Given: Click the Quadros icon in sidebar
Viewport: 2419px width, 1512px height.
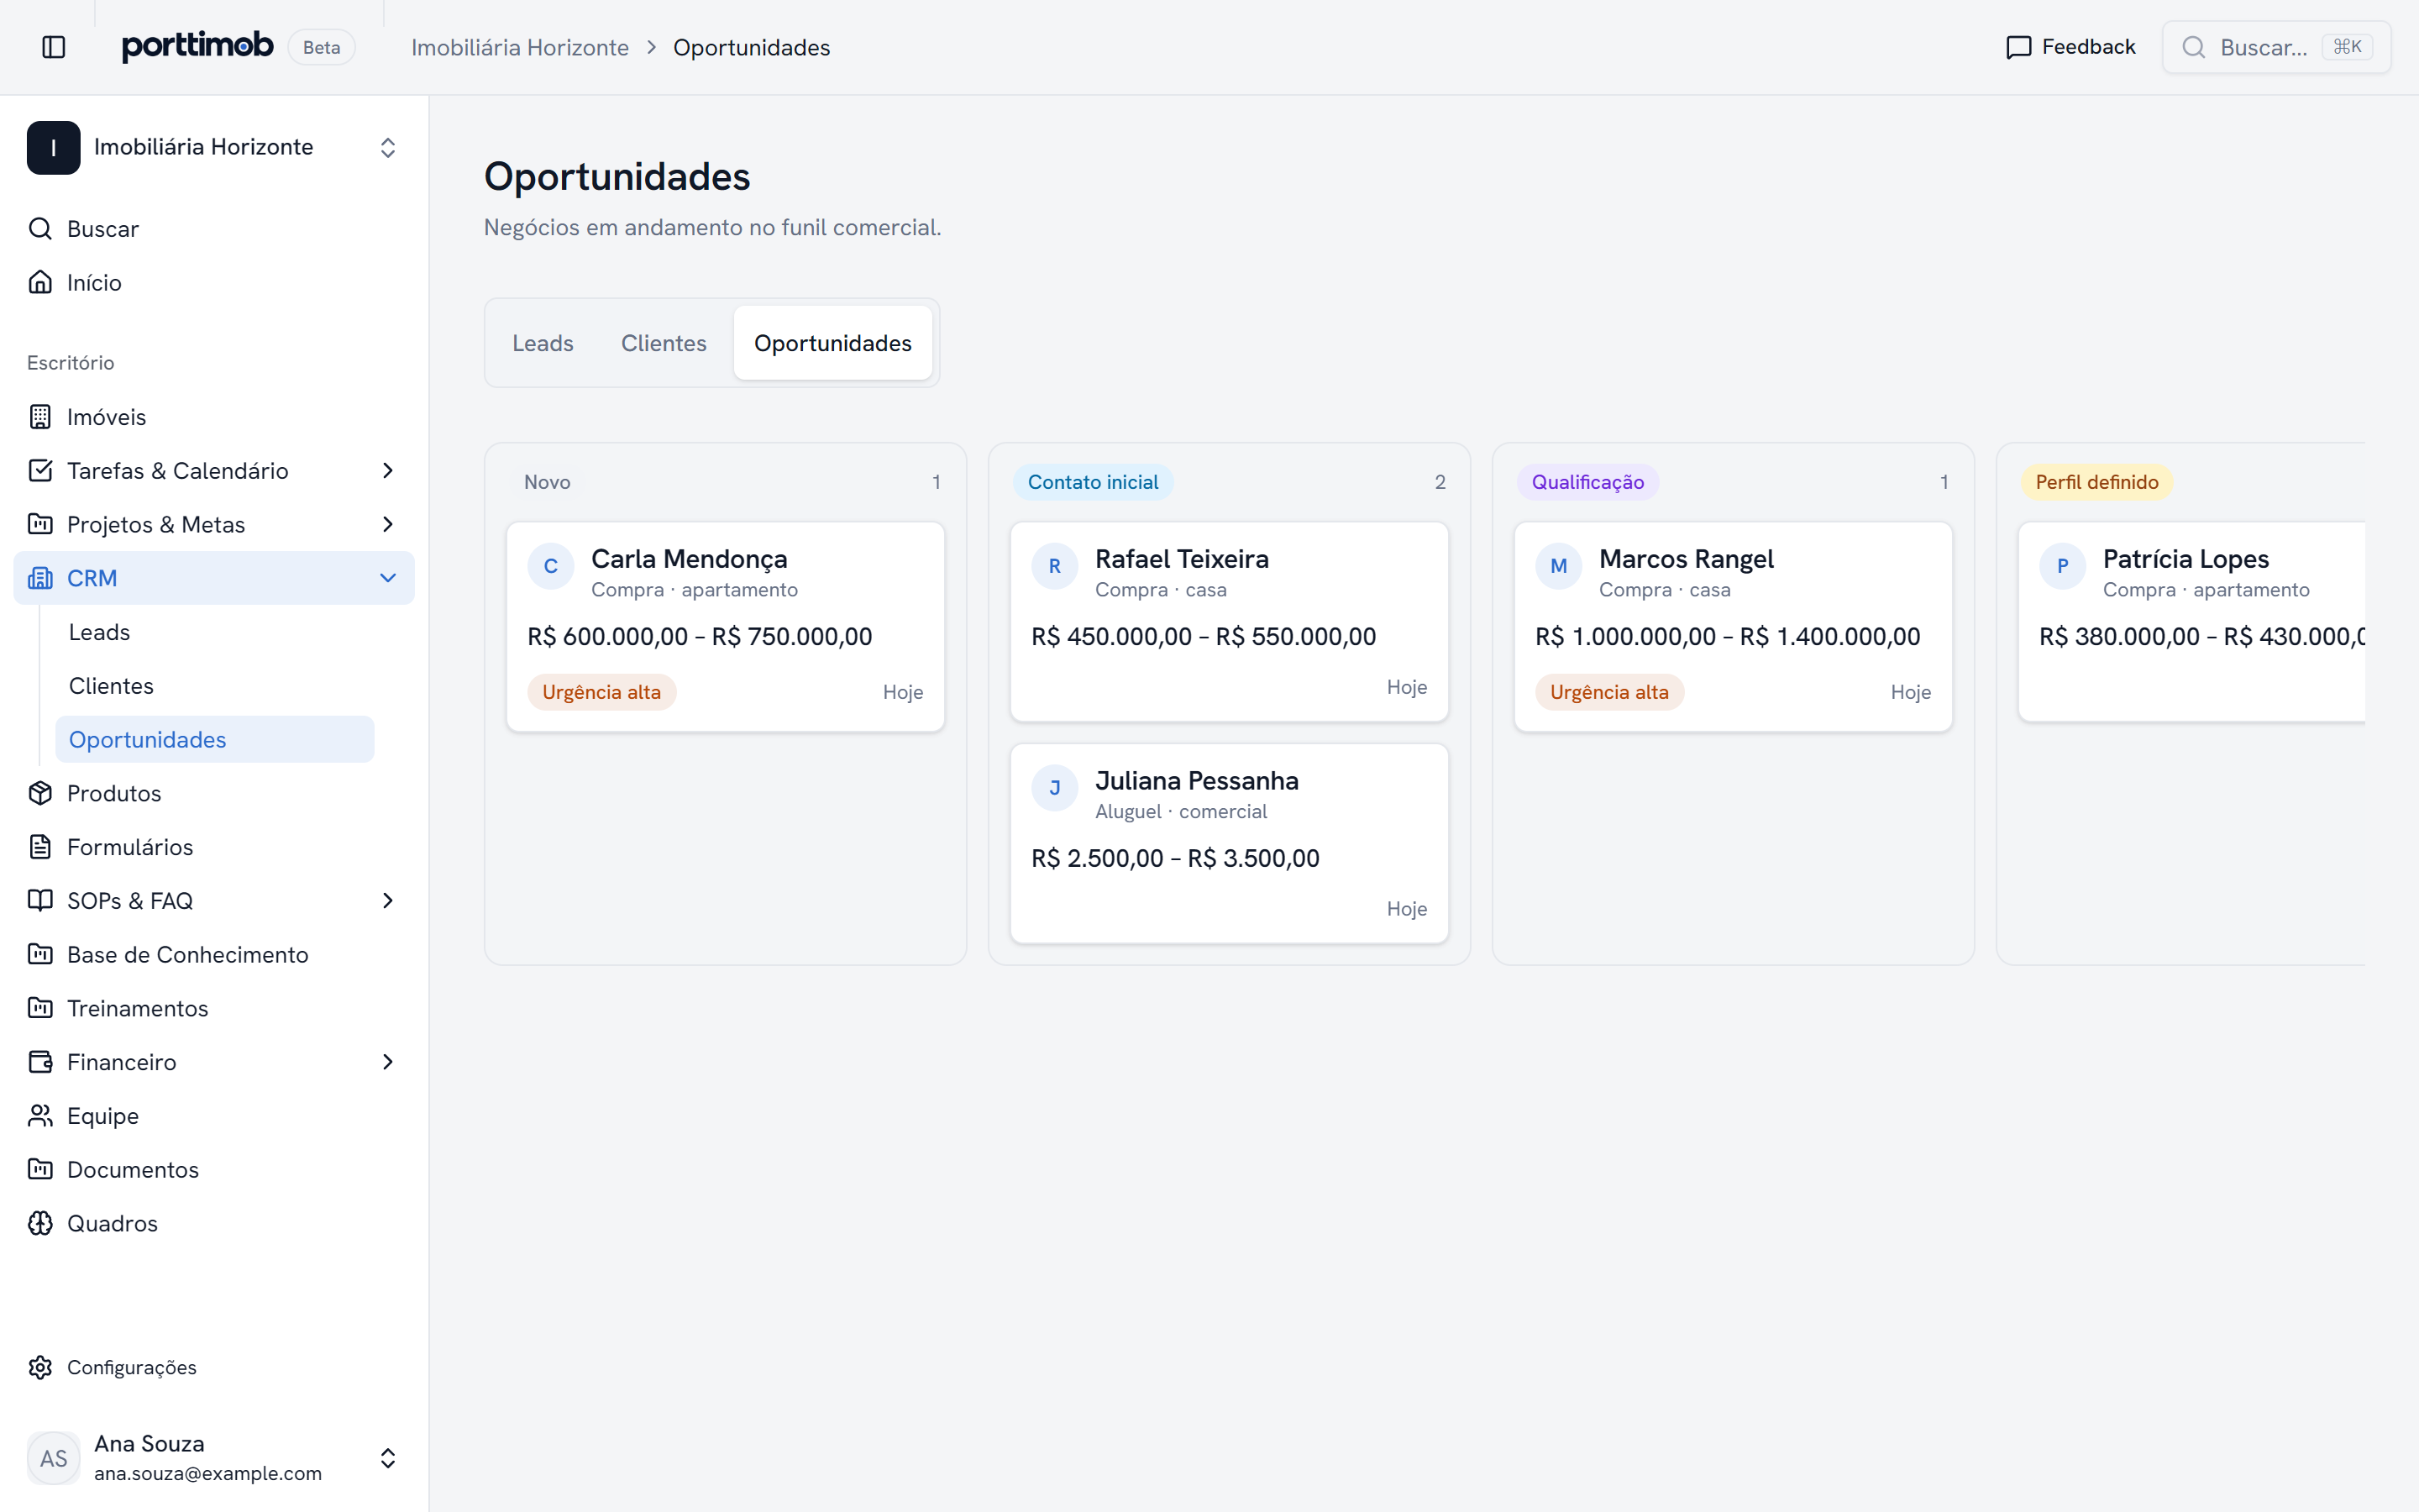Looking at the screenshot, I should (40, 1223).
